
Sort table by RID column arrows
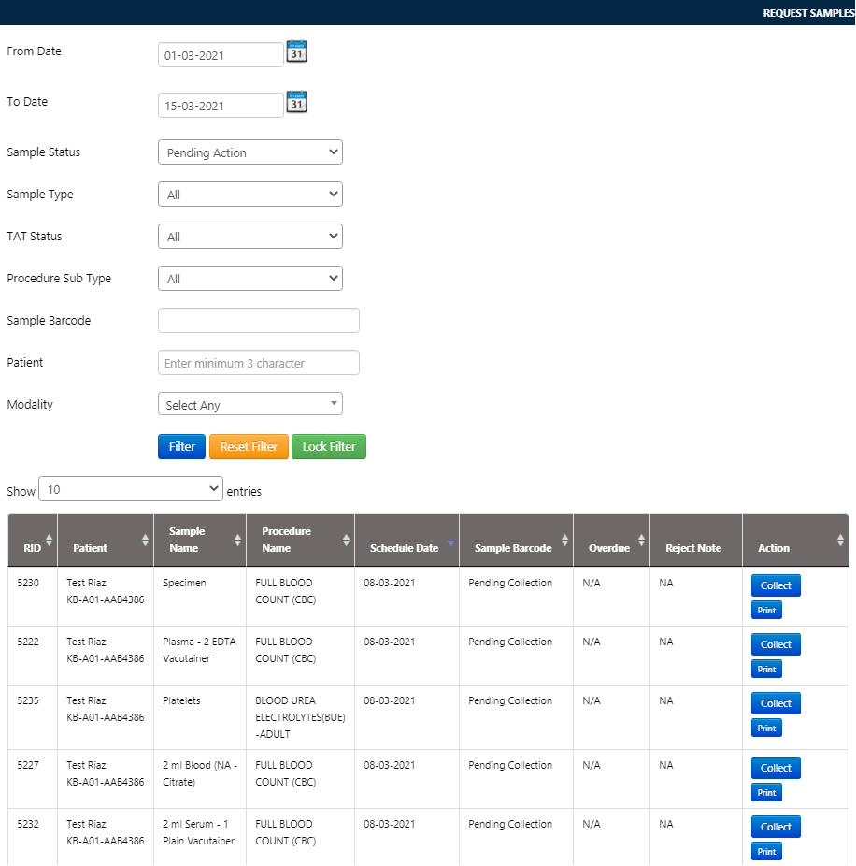tap(49, 540)
